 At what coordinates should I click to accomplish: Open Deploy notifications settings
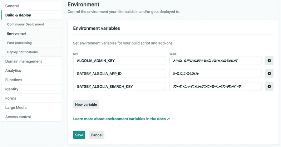click(22, 52)
